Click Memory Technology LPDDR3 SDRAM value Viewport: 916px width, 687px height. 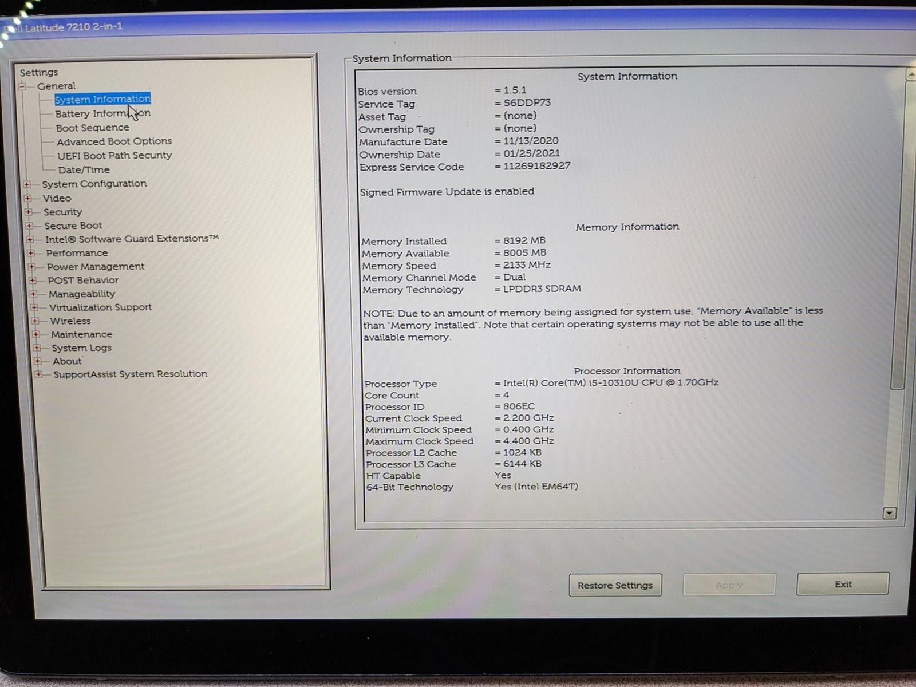542,289
